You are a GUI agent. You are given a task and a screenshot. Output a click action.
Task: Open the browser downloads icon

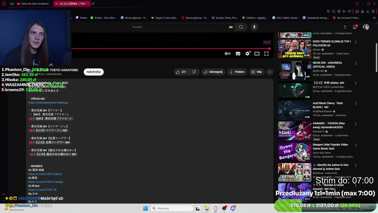368,12
